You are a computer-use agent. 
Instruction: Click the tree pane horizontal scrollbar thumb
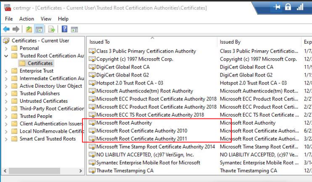tap(34, 171)
